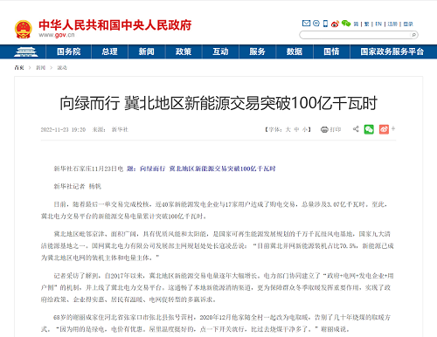Click the 滚动 breadcrumb link
Screen dimensions: 437x337
pos(62,68)
